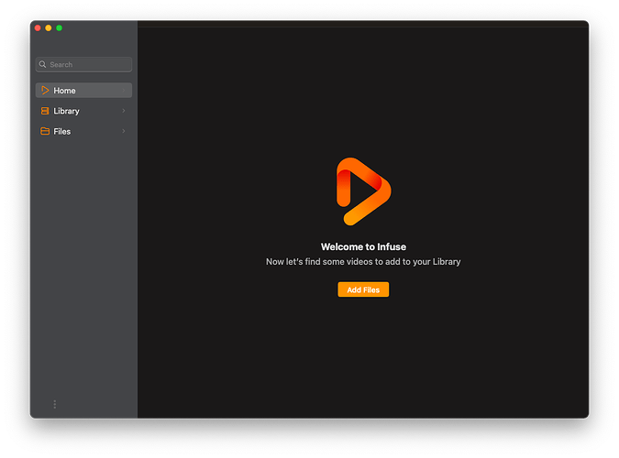Viewport: 619px width, 458px height.
Task: Click the "Now let's find some videos" text
Action: pyautogui.click(x=363, y=262)
